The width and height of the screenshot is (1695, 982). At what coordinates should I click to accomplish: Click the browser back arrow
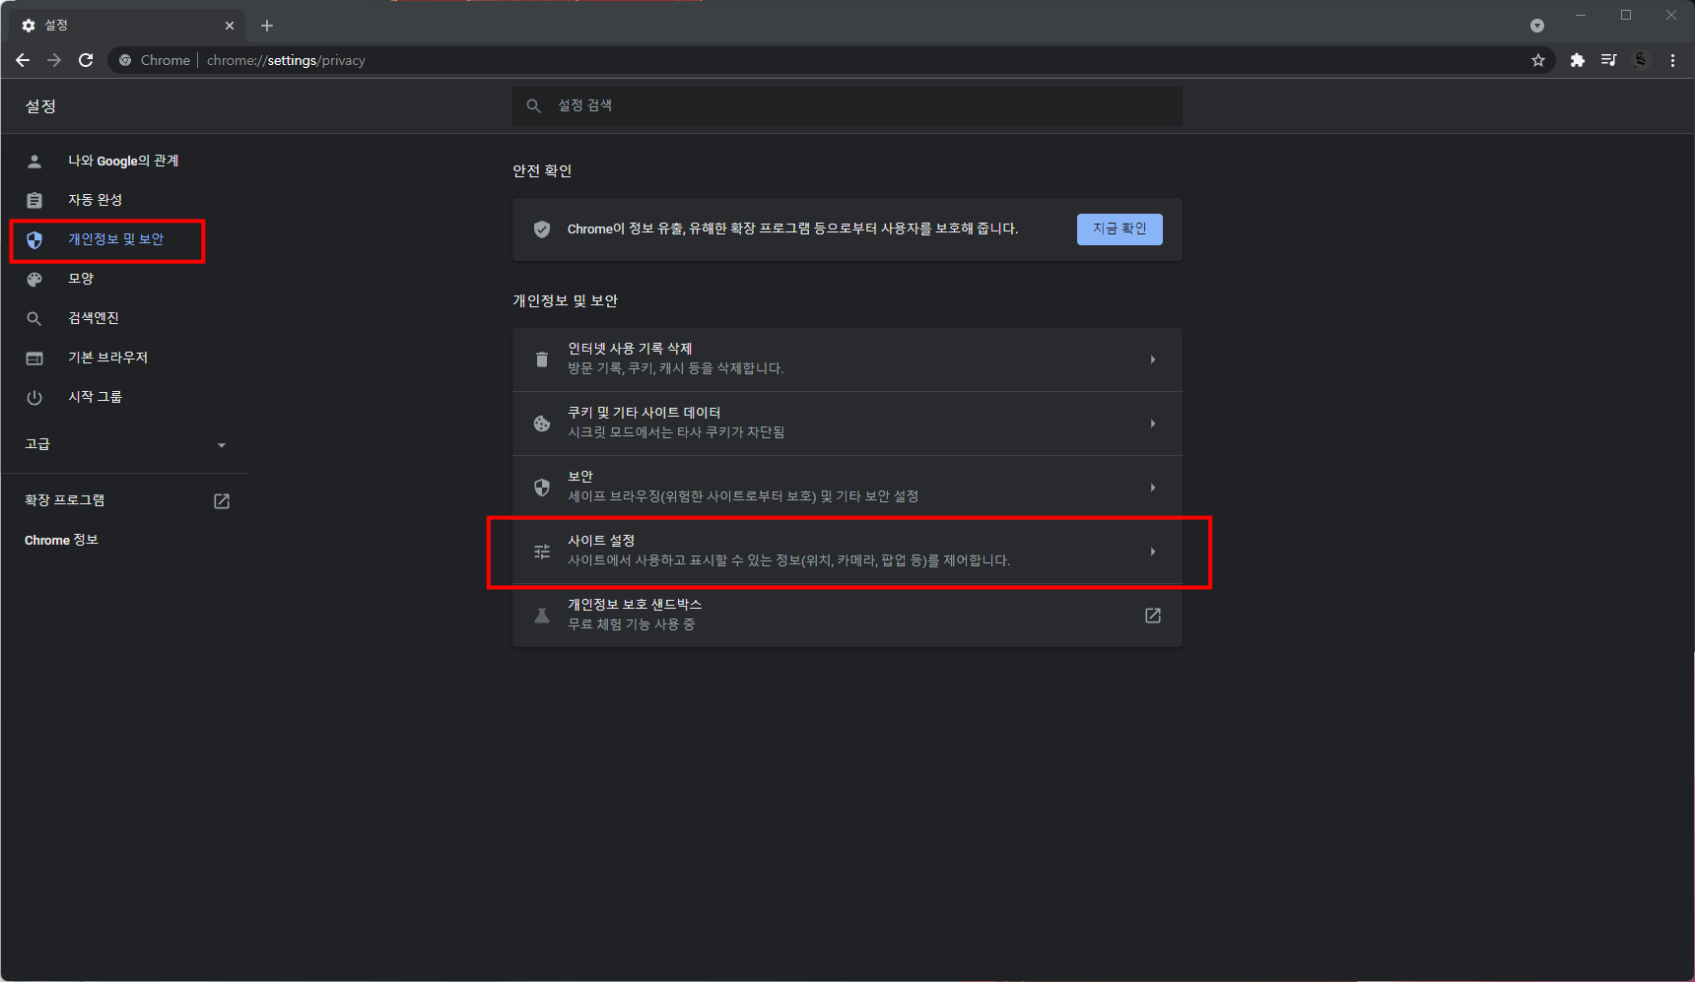coord(23,60)
